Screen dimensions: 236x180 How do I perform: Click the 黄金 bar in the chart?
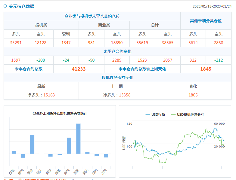click(32, 144)
